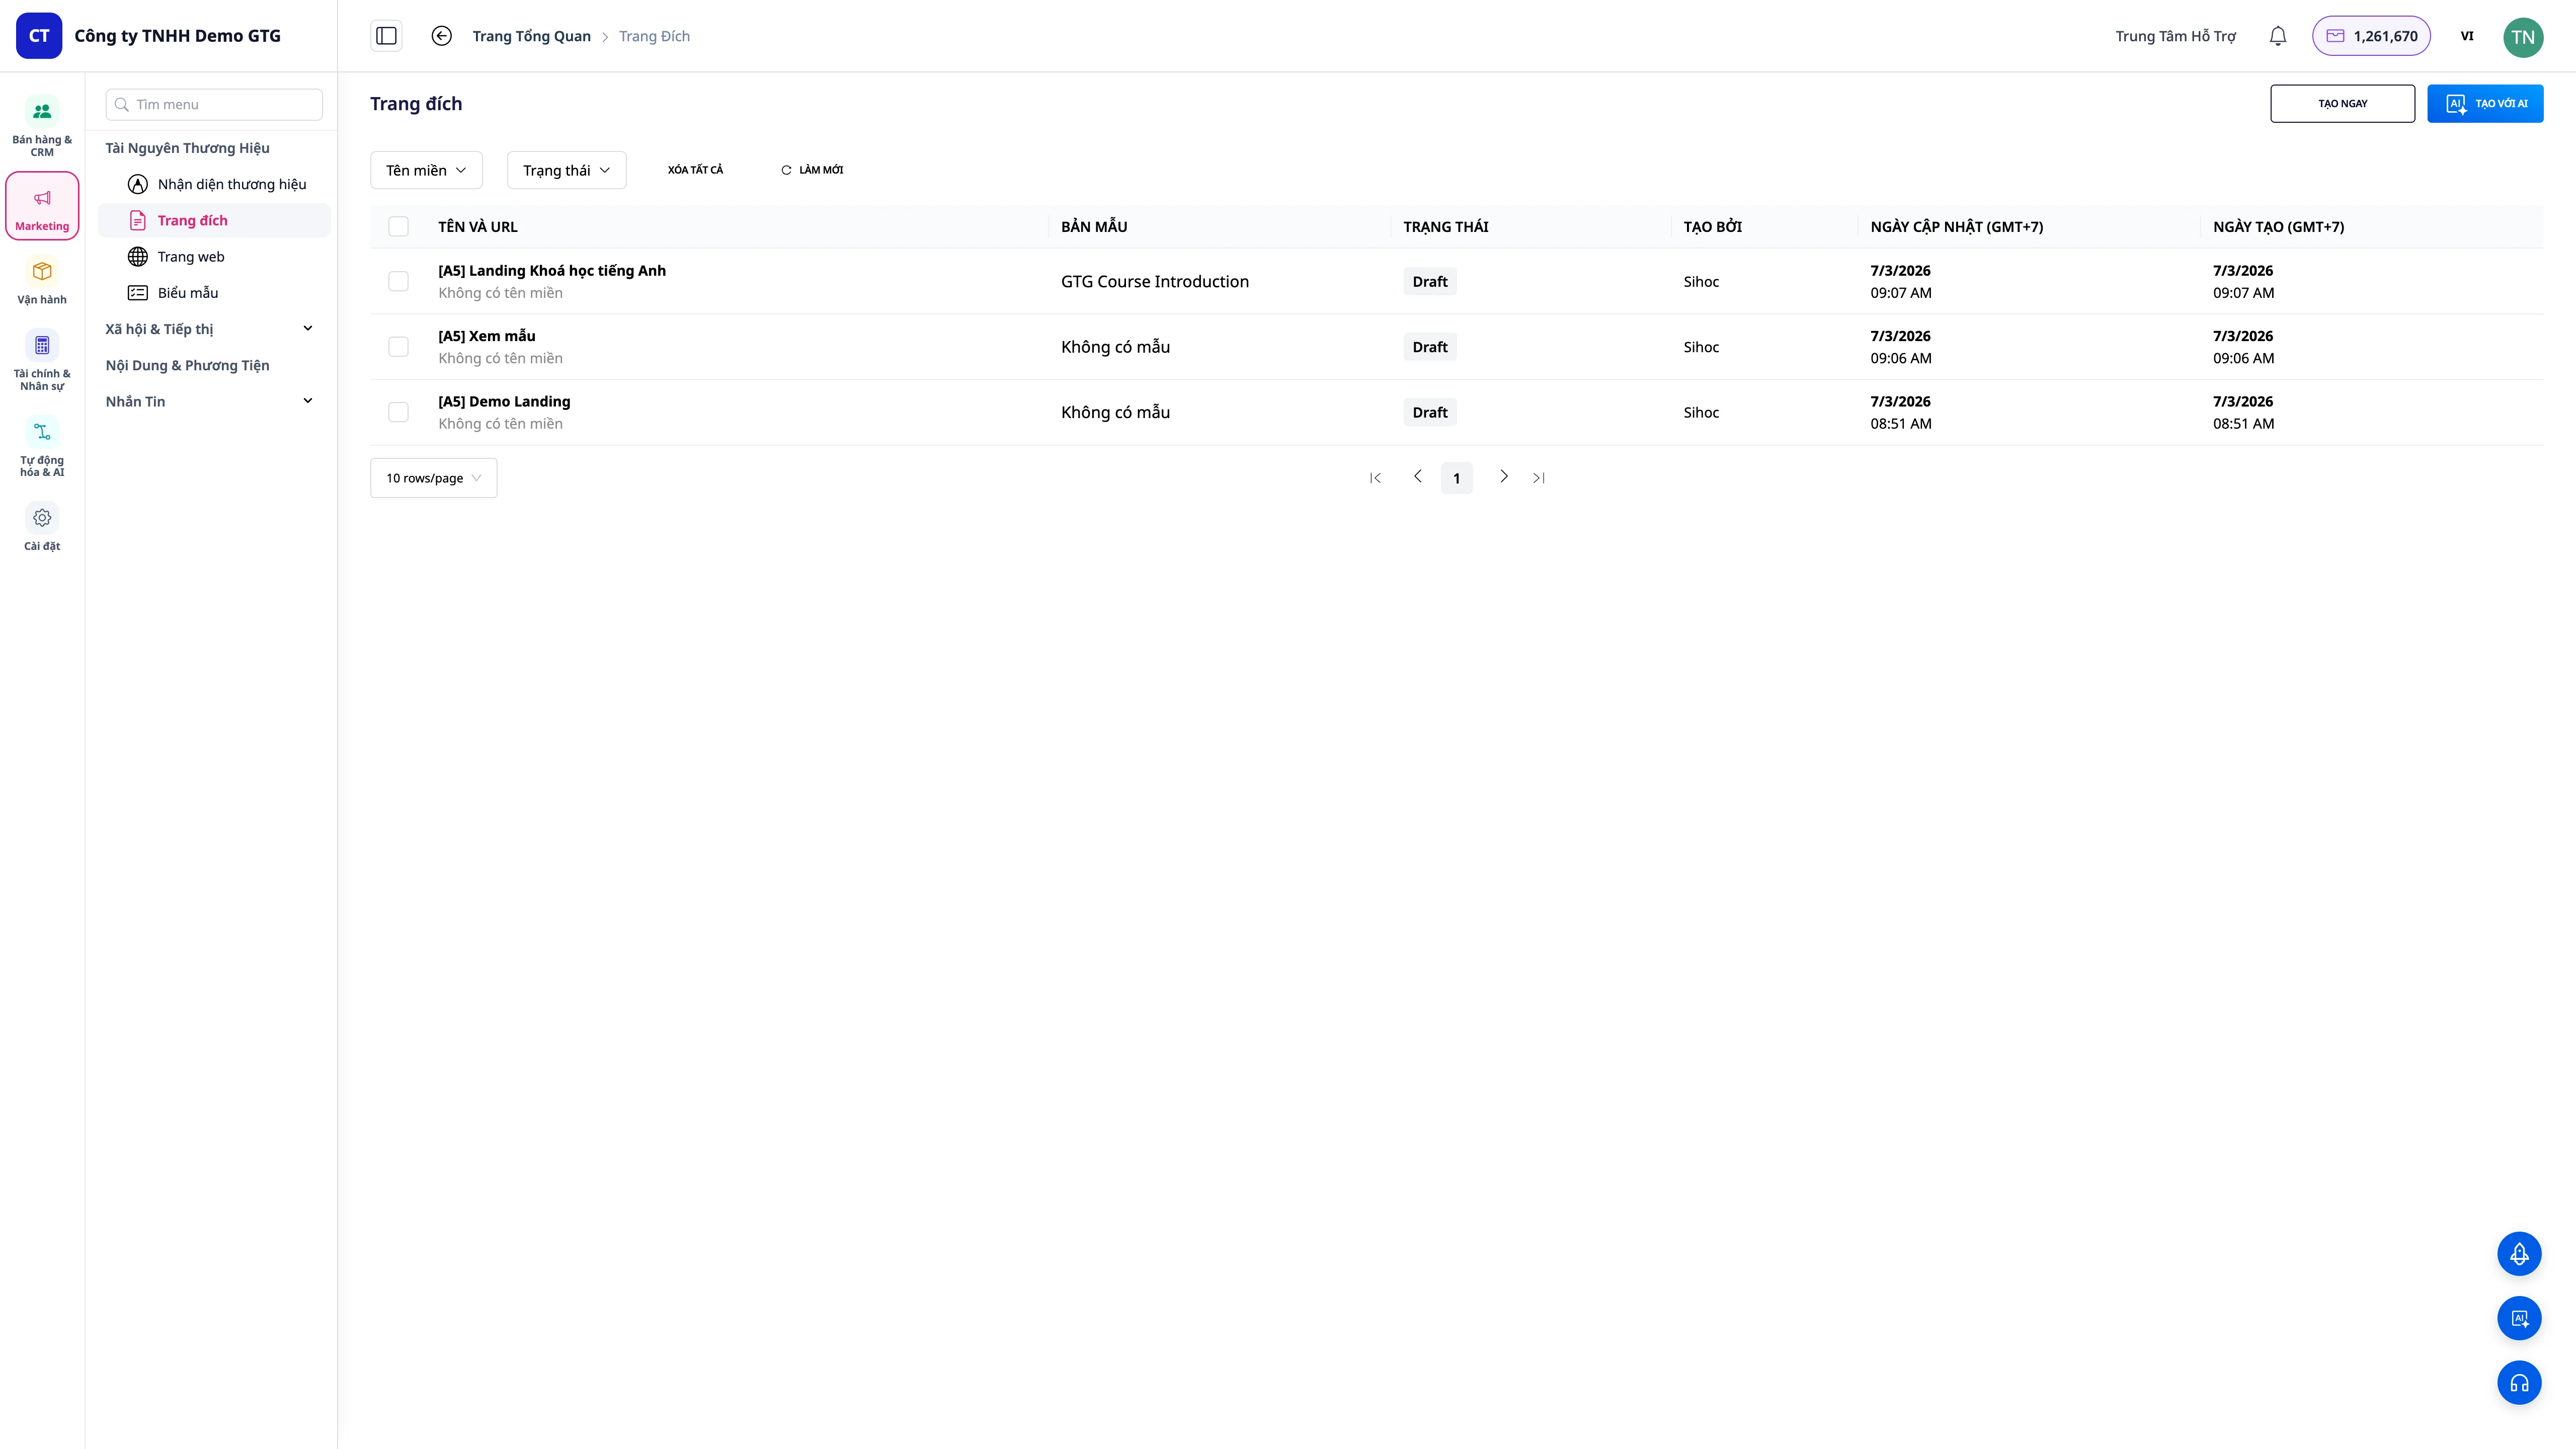Screen dimensions: 2576x1449
Task: Toggle the sidebar collapse icon
Action: pos(386,36)
